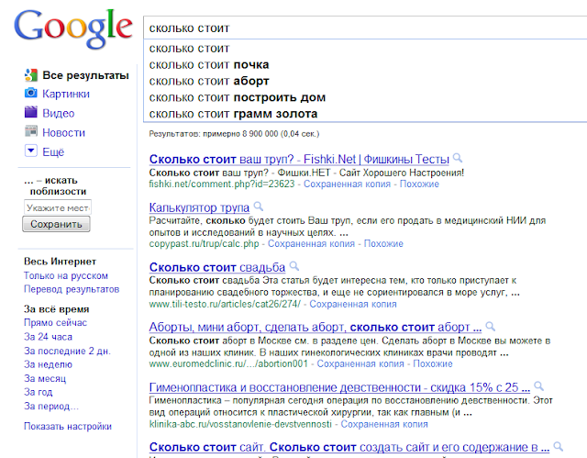This screenshot has height=458, width=587.
Task: Preview magnifier next to Сколько стоит сайт
Action: pos(559,446)
